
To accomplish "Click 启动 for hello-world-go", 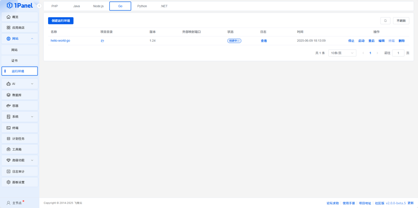I will tap(362, 41).
